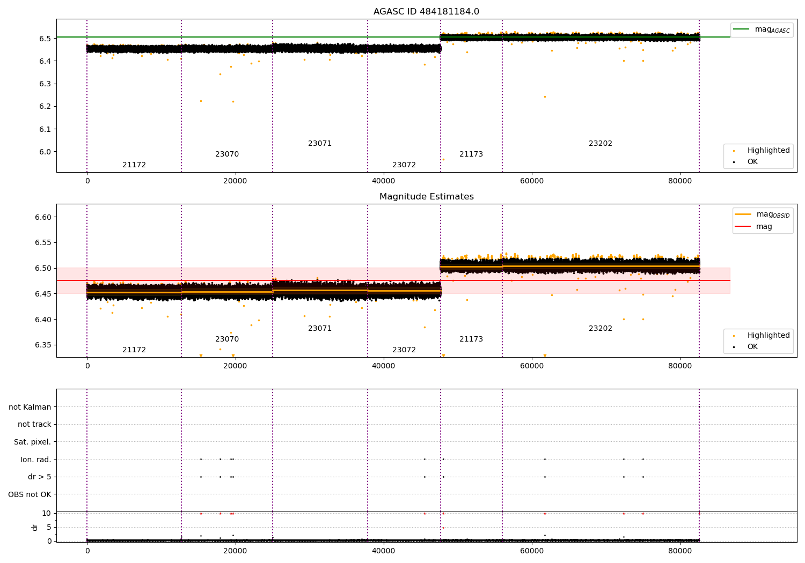Click obsid label 23072 in the middle plot
The image size is (805, 563).
click(404, 350)
